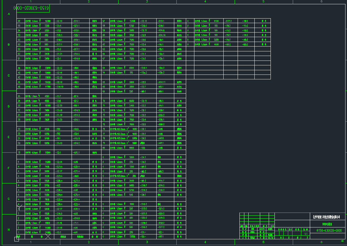Click the white X crosshair marker
Screen dimensions: 347x246
pos(48,236)
